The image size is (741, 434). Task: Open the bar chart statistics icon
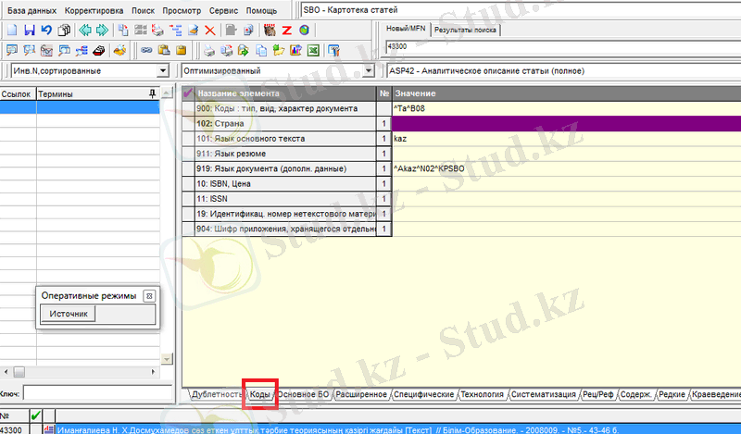point(295,51)
